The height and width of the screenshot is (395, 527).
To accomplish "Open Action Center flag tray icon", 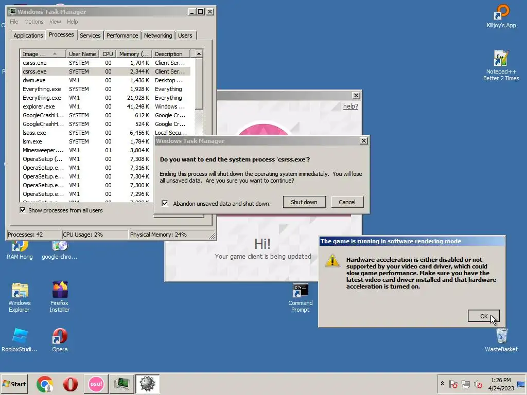I will pyautogui.click(x=453, y=384).
